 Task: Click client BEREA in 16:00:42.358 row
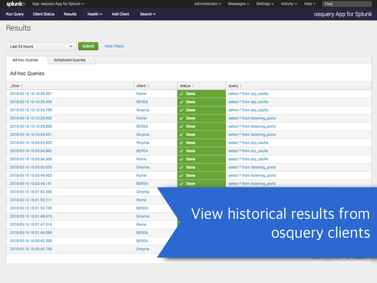pyautogui.click(x=142, y=241)
